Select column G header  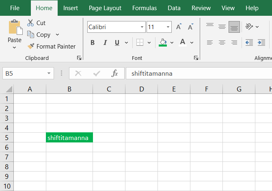[x=239, y=89]
